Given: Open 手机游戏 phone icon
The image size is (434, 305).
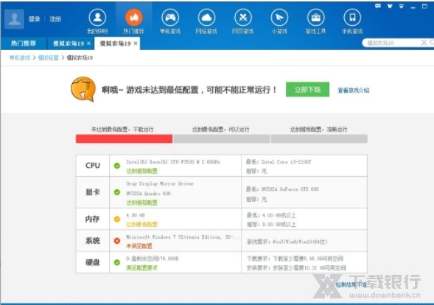Looking at the screenshot, I should point(352,18).
